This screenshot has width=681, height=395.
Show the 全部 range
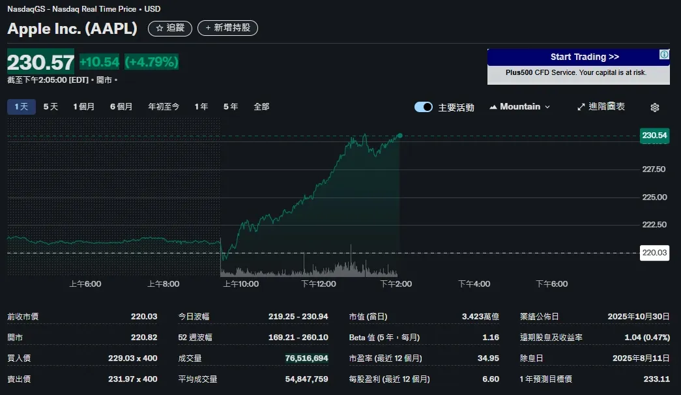261,107
